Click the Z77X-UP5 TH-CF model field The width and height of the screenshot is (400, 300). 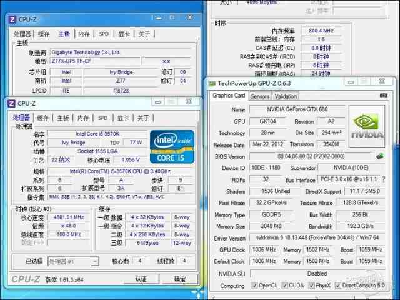click(96, 61)
